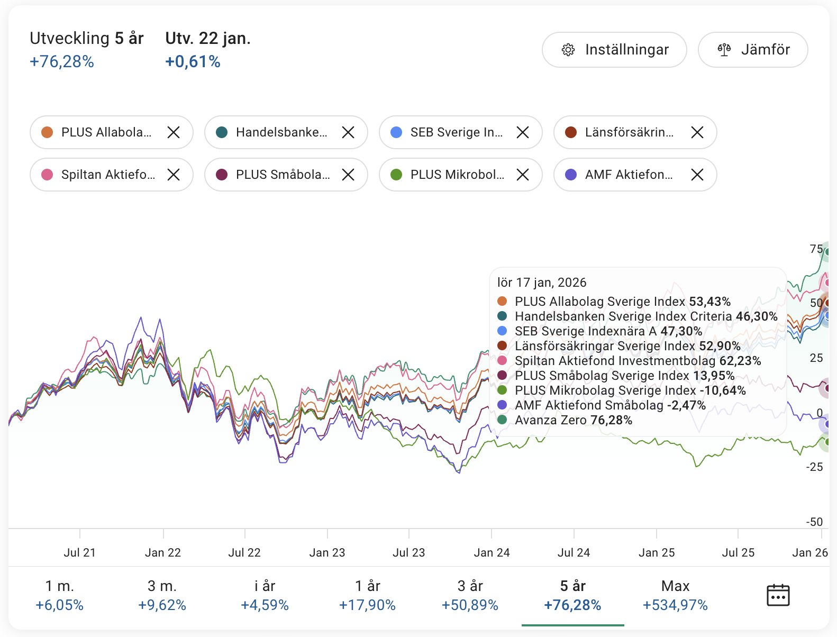Show 1 år performance range
The height and width of the screenshot is (637, 837).
368,595
